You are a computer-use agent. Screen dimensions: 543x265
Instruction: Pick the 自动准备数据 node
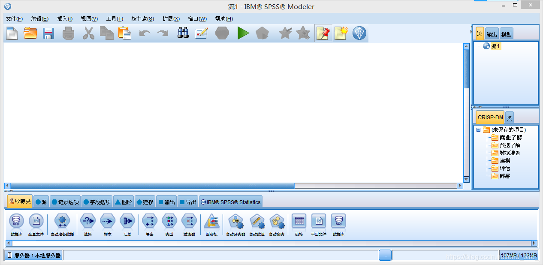(62, 225)
